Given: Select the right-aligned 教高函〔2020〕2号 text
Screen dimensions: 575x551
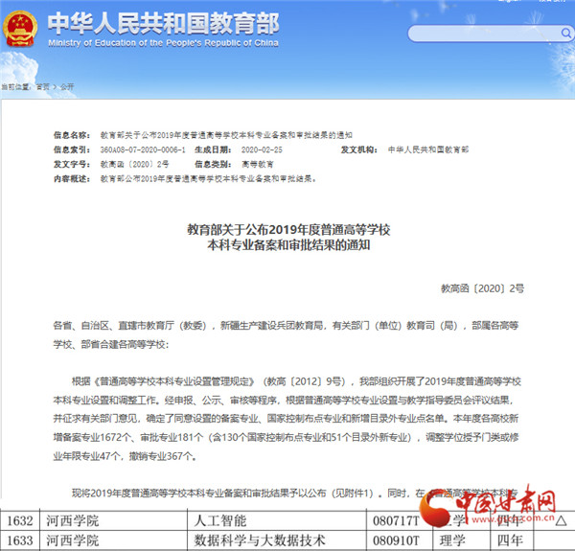Looking at the screenshot, I should point(482,288).
